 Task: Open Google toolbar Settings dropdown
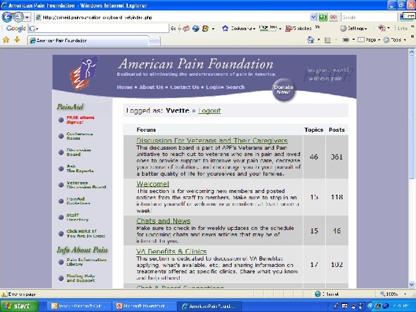click(354, 28)
